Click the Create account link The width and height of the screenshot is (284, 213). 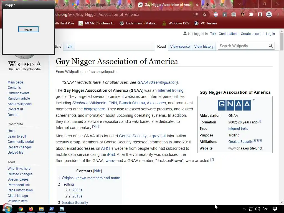(x=252, y=34)
